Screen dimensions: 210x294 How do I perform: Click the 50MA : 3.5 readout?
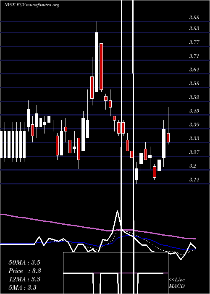[24, 262]
